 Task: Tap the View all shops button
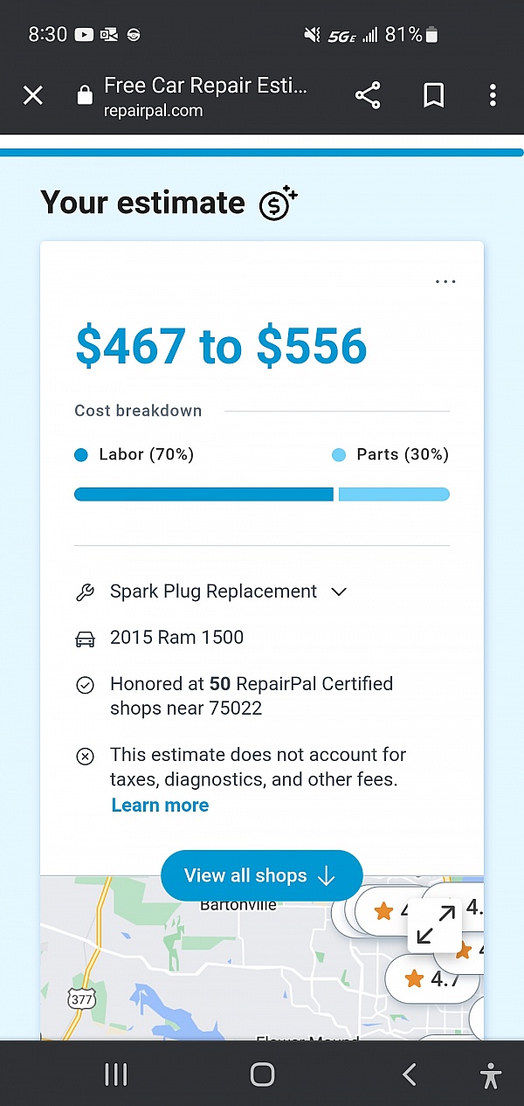coord(261,875)
